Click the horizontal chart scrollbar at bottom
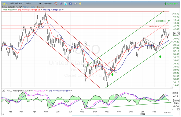Image resolution: width=181 pixels, height=117 pixels. click(122, 115)
